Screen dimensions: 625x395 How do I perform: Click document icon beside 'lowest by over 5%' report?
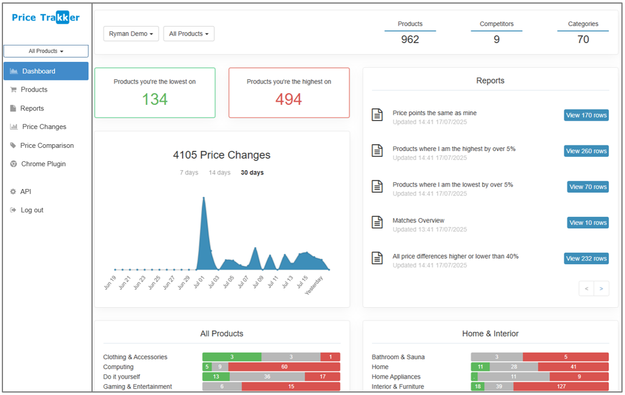377,187
